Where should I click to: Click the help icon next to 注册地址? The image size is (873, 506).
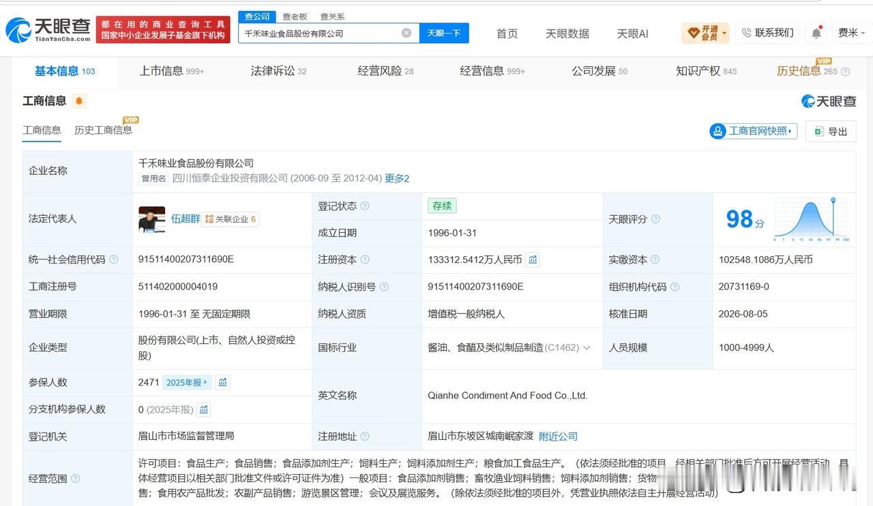[x=365, y=436]
